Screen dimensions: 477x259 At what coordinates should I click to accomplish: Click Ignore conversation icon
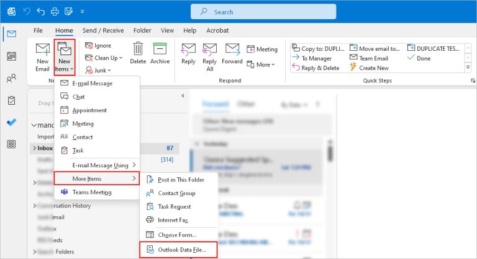click(89, 46)
